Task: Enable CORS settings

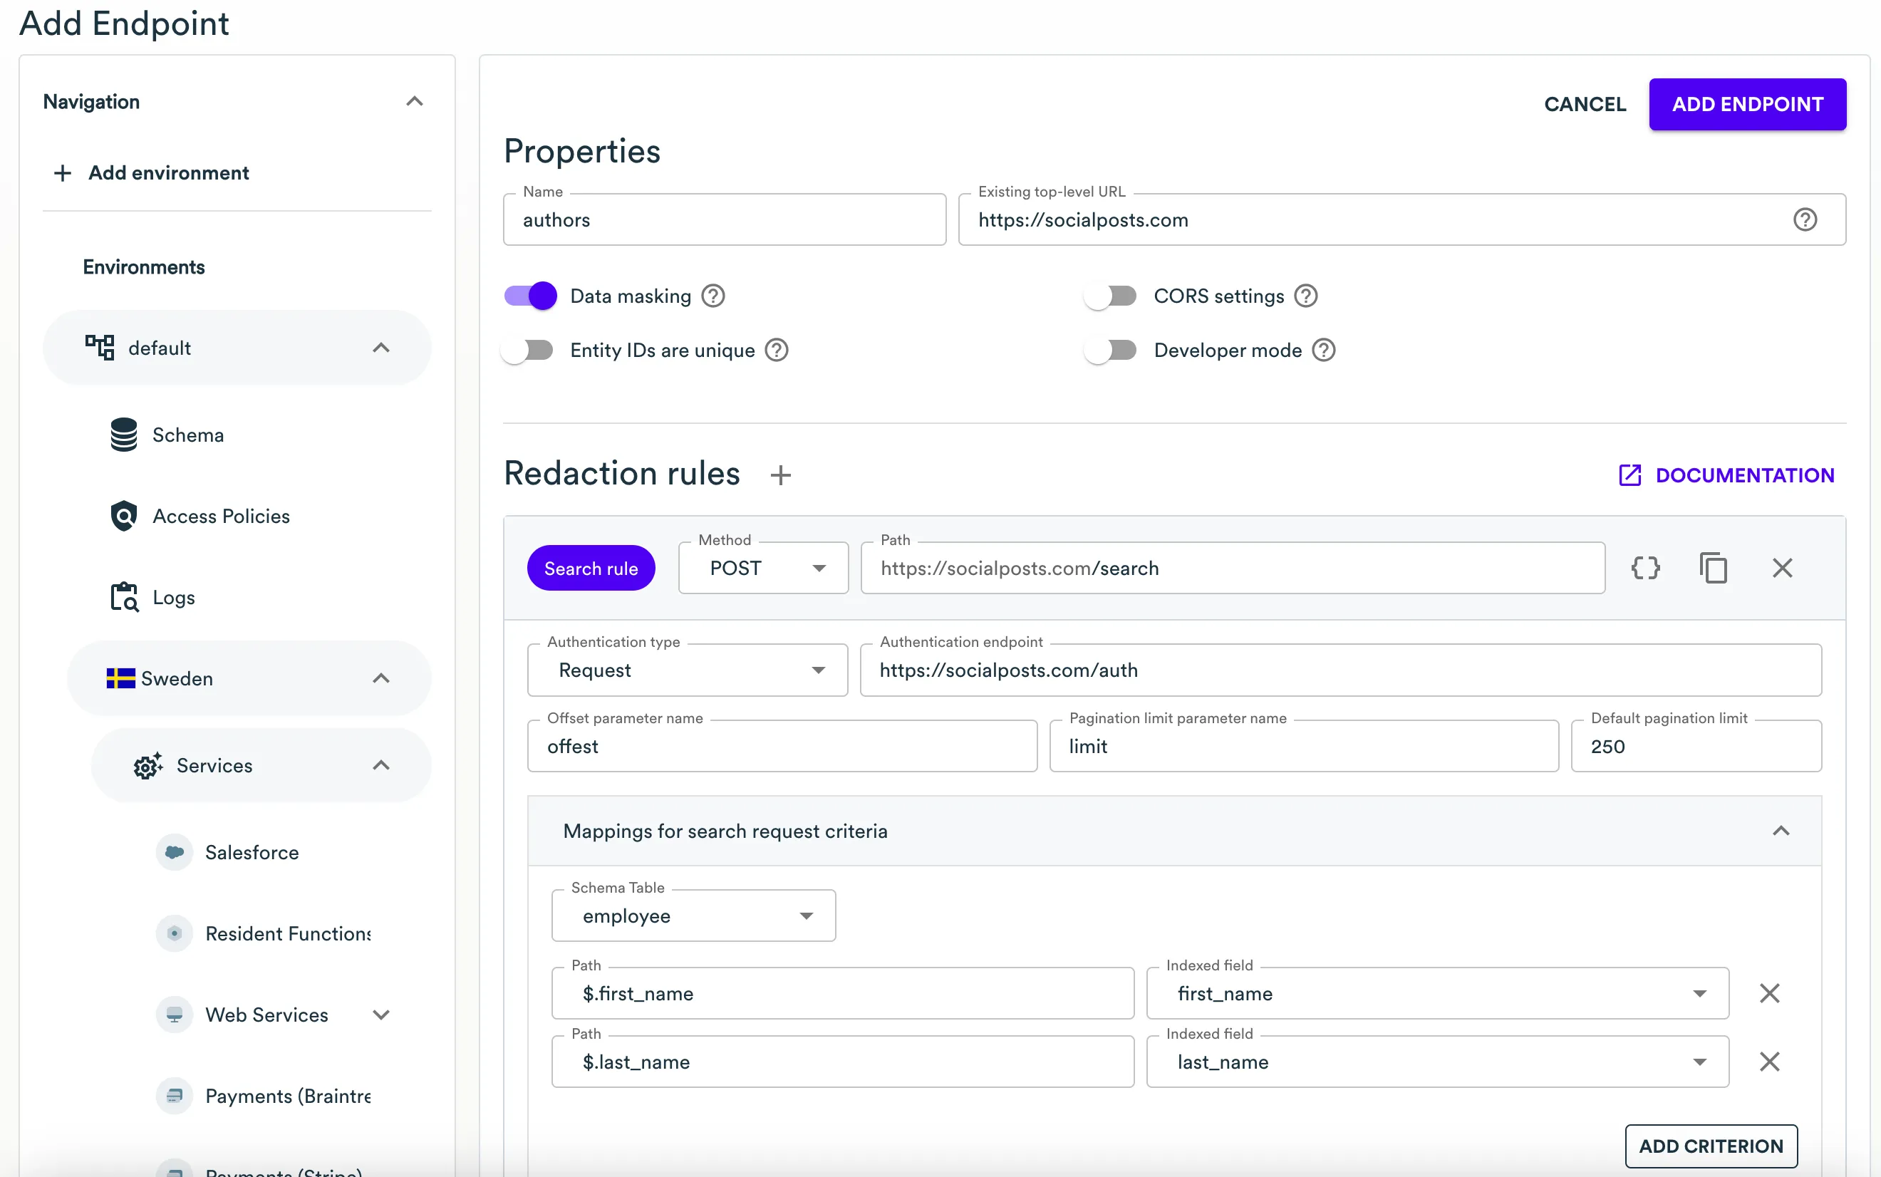Action: tap(1110, 295)
